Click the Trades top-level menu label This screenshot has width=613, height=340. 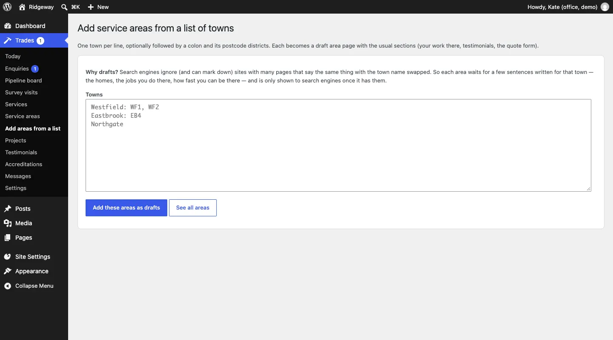point(25,40)
